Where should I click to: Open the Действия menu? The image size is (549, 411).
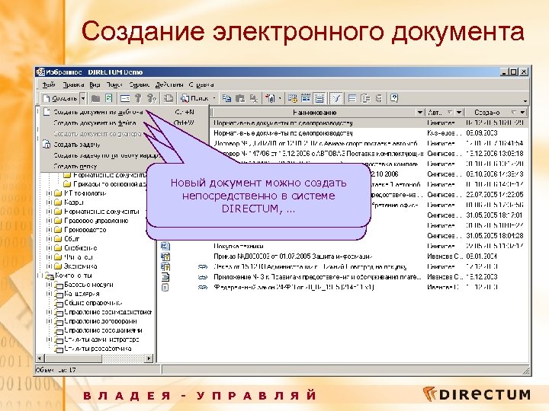169,84
